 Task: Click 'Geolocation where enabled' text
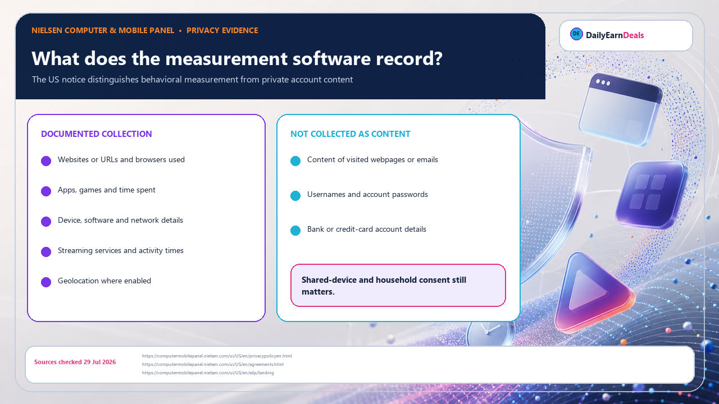104,281
